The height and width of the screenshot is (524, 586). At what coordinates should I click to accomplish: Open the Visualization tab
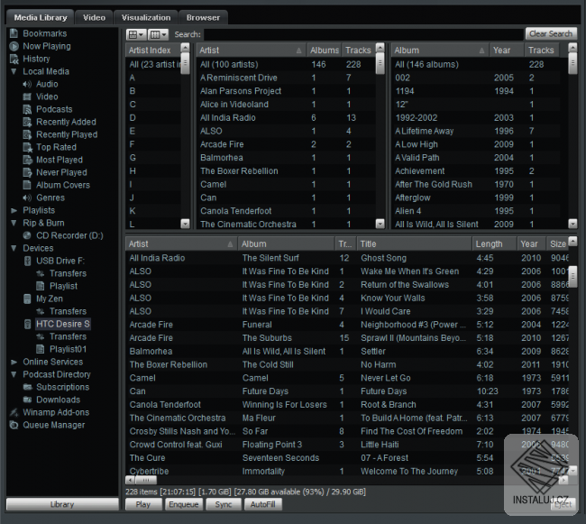[x=146, y=17]
